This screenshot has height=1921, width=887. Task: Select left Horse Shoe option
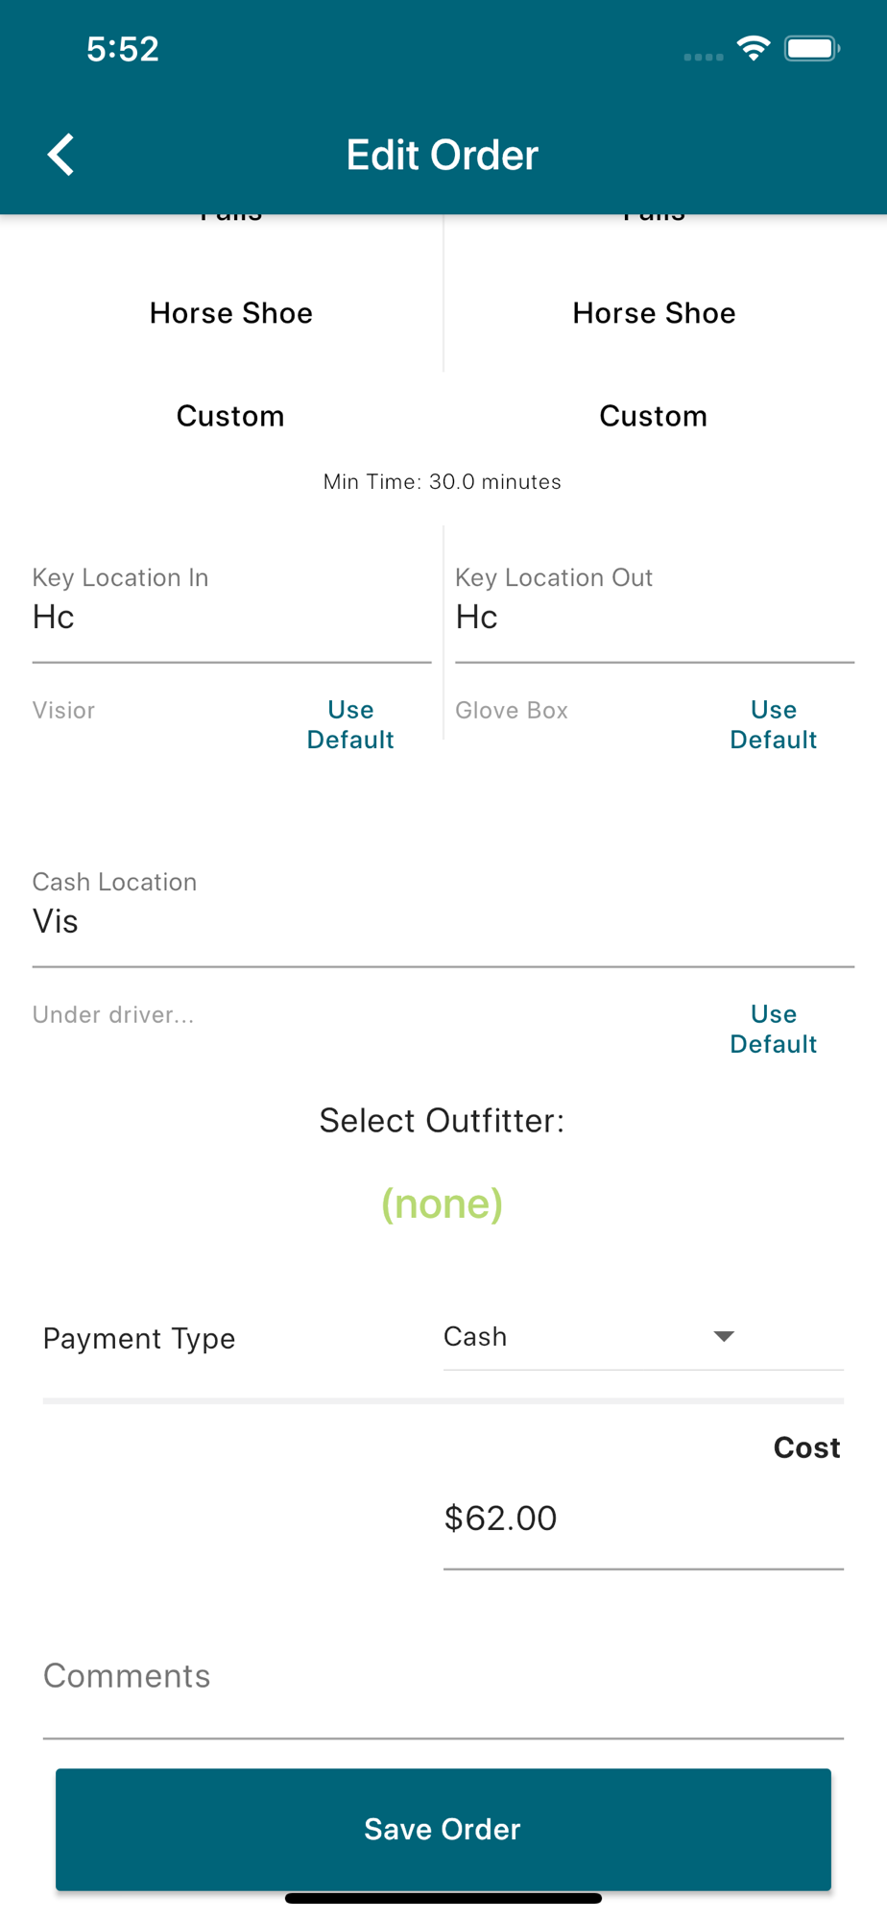[x=231, y=313]
